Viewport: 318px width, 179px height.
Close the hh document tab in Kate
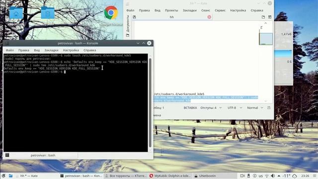(x=209, y=17)
